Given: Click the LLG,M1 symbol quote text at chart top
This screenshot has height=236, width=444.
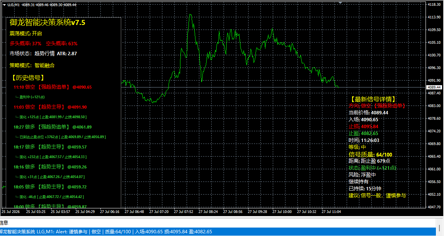Looking at the screenshot, I should [x=42, y=5].
